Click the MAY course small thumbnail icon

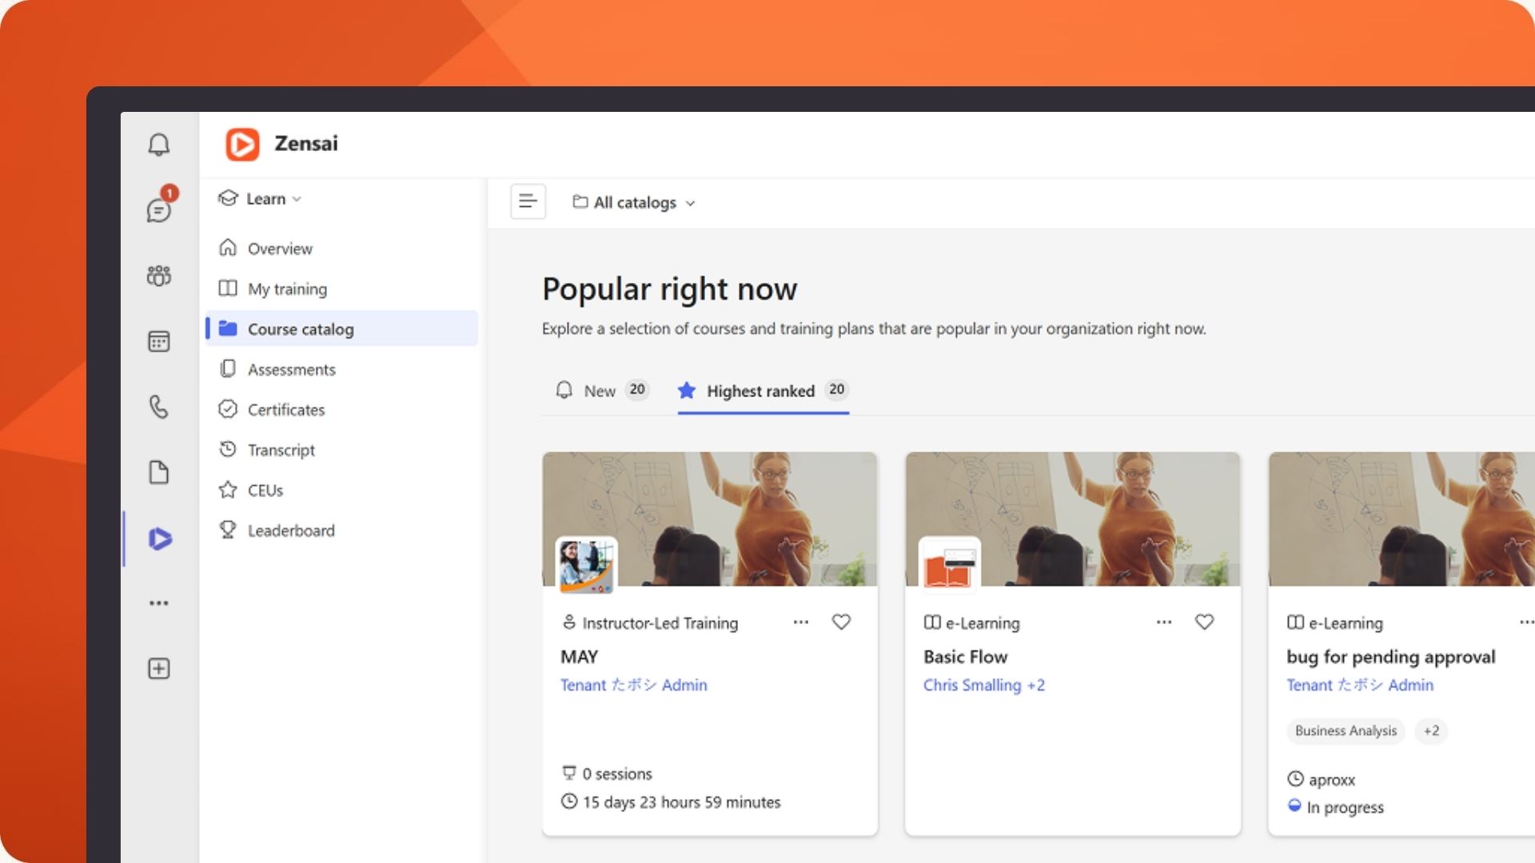pyautogui.click(x=587, y=566)
